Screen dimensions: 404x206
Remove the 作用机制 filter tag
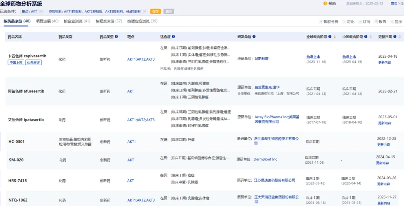[144, 12]
